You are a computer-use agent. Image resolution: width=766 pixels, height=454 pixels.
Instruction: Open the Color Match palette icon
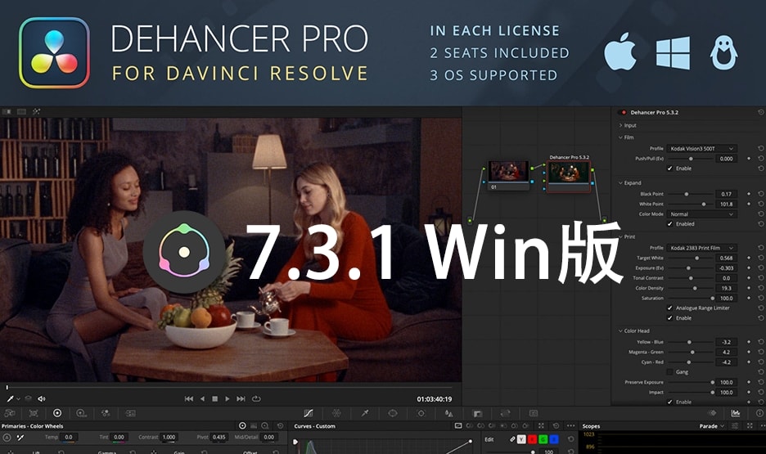tap(34, 413)
